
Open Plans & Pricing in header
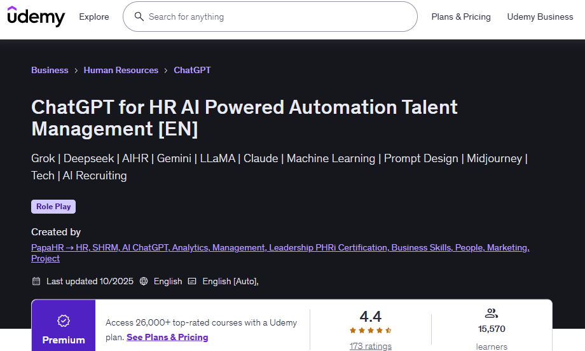tap(461, 17)
